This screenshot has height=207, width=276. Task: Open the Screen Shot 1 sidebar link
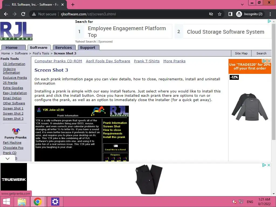click(x=13, y=108)
